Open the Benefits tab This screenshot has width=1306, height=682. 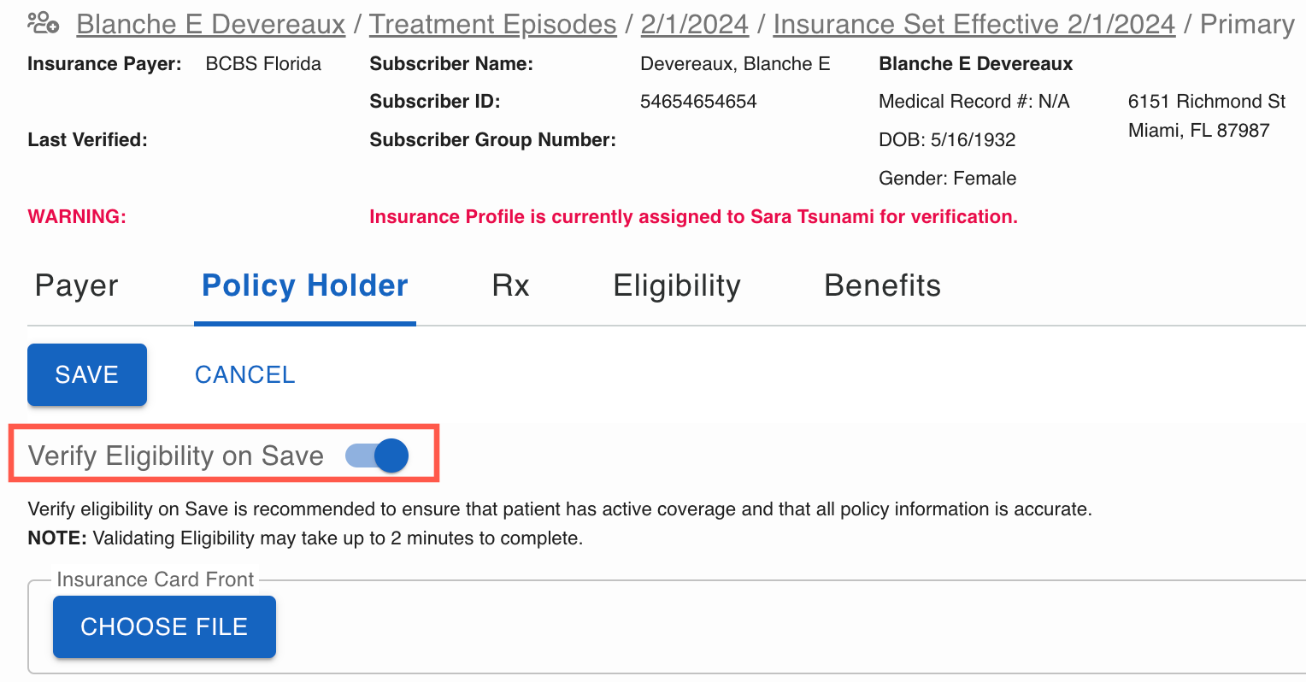[883, 286]
